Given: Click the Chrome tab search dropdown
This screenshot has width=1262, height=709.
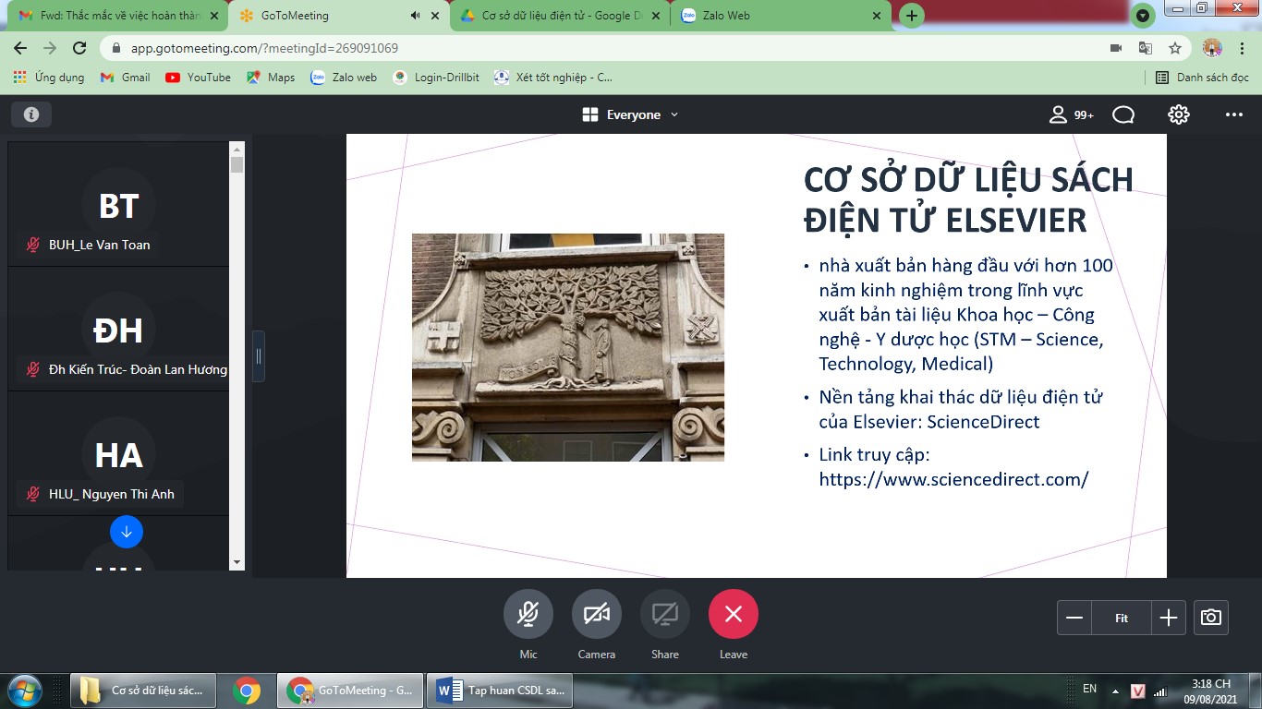Looking at the screenshot, I should coord(1143,15).
